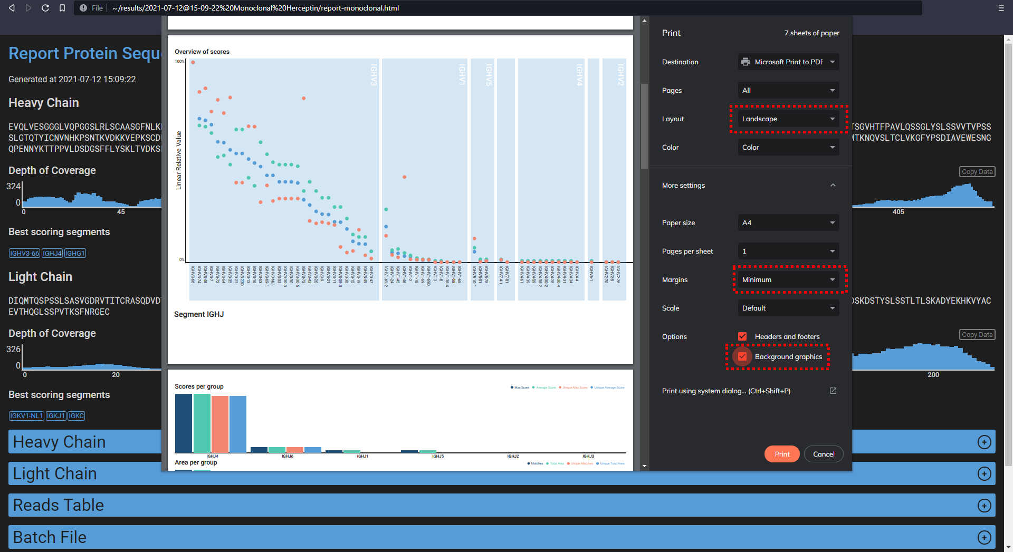The image size is (1013, 552).
Task: Expand Light Chain section plus icon
Action: point(984,473)
